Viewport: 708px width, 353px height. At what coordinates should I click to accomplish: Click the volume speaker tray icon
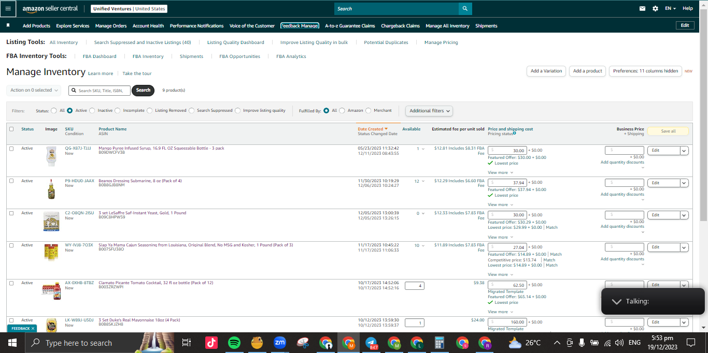619,343
